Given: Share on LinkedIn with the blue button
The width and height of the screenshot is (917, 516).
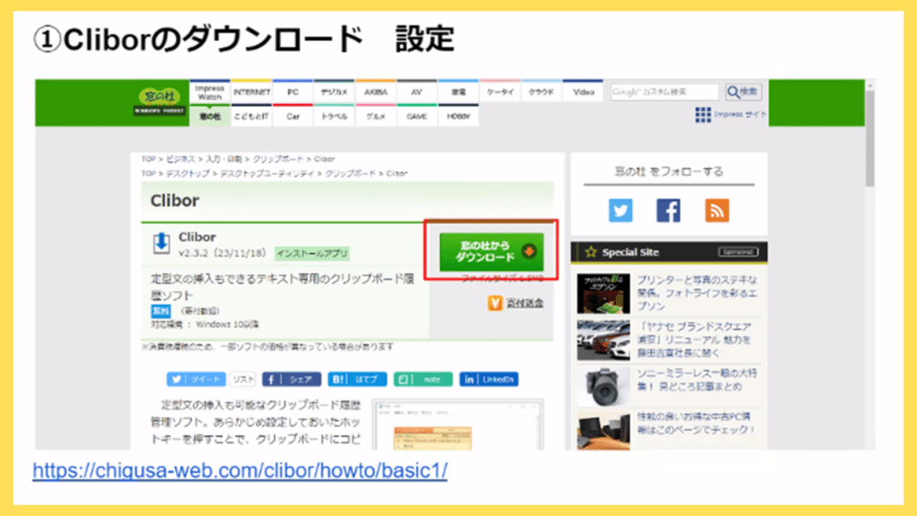Looking at the screenshot, I should click(489, 379).
